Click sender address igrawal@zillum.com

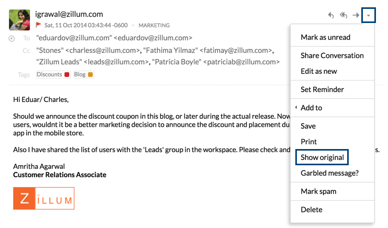click(69, 14)
